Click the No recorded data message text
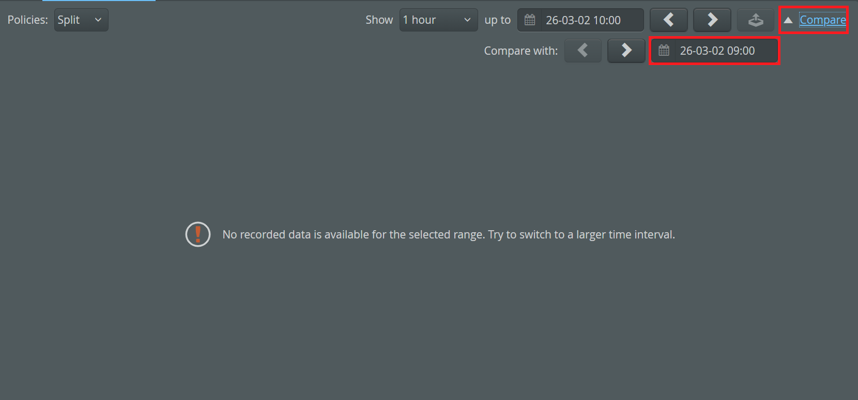 (x=448, y=235)
